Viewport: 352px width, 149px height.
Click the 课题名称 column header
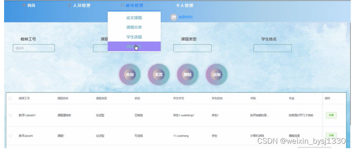[x=63, y=99]
